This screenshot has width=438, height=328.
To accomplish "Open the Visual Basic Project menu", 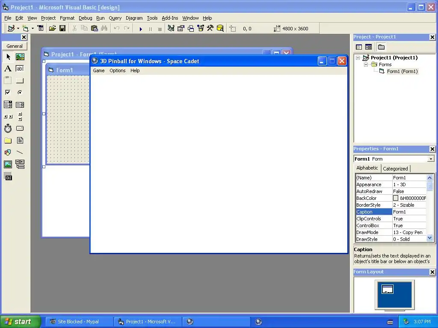I will [48, 18].
